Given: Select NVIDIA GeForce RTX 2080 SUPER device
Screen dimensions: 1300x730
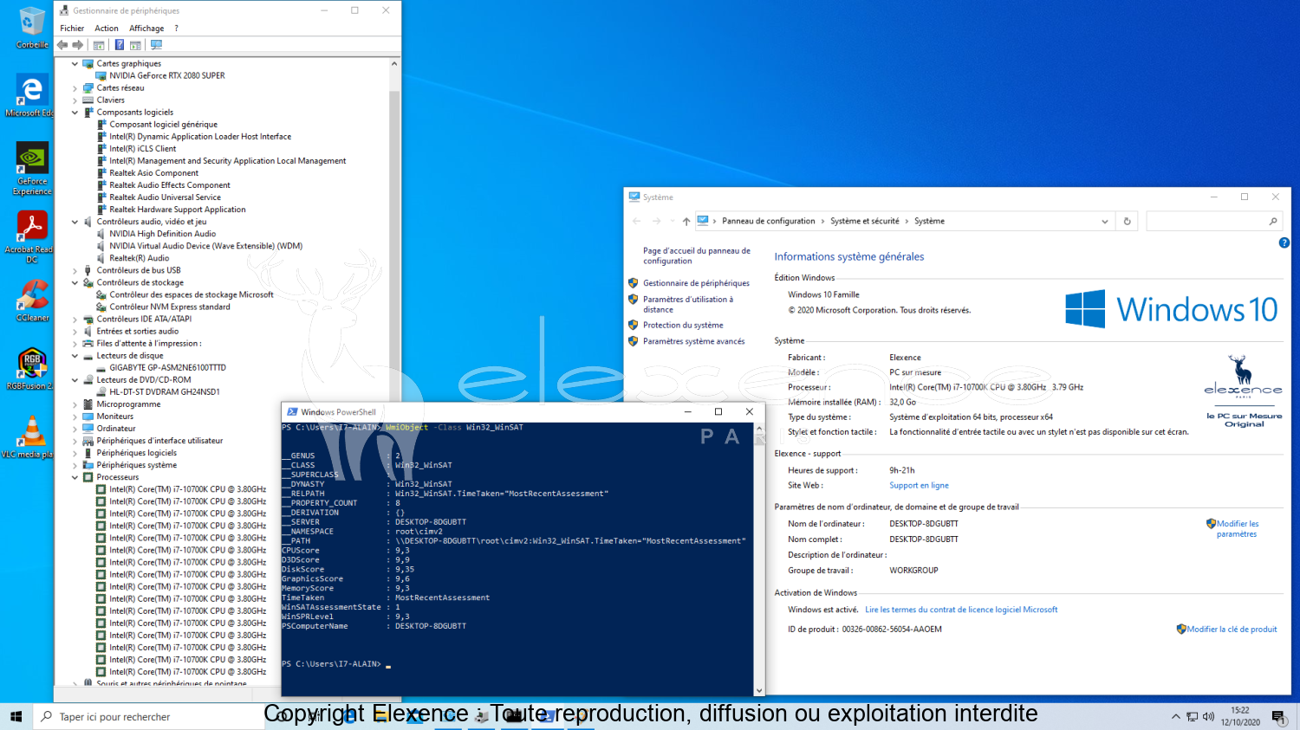Looking at the screenshot, I should [167, 75].
